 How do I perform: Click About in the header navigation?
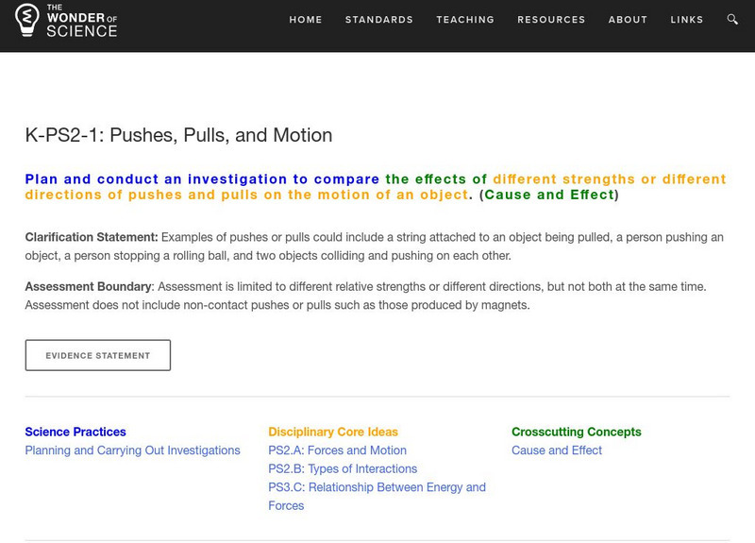(x=628, y=20)
